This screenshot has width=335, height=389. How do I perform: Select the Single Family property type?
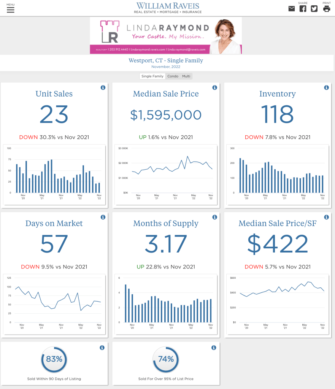[152, 76]
